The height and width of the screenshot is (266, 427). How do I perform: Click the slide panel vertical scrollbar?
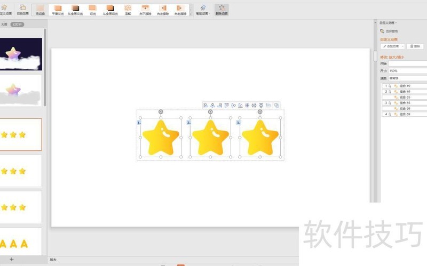45,68
